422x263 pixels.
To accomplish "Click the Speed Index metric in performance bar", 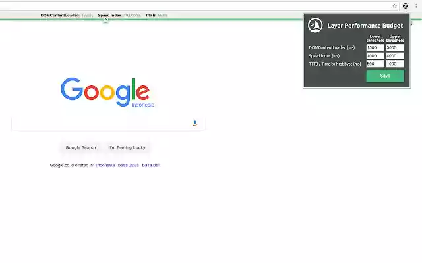I will coord(119,16).
